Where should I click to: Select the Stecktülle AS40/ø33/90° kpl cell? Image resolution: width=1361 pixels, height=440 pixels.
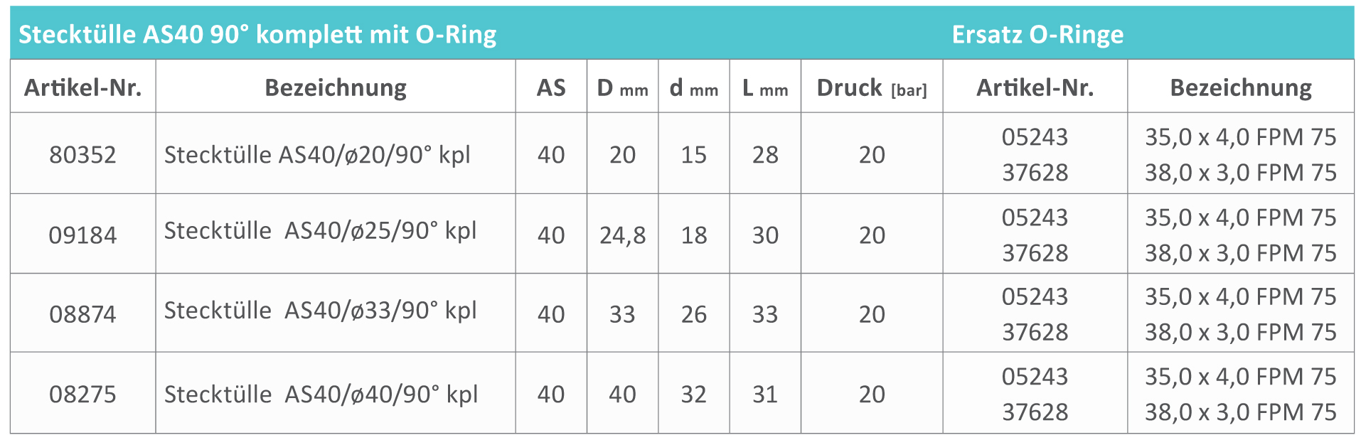pos(320,311)
